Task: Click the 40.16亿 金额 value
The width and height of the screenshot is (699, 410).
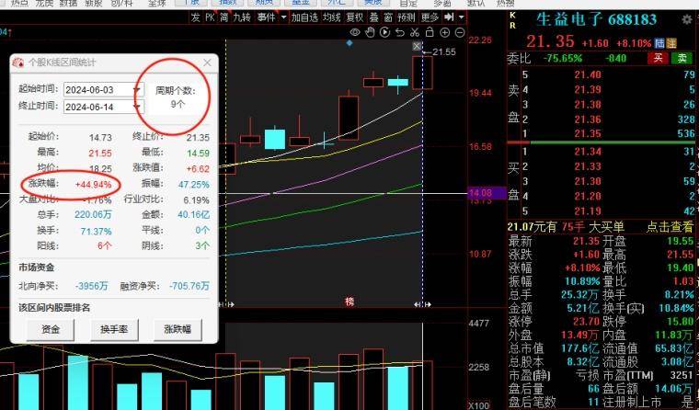Action: (193, 215)
